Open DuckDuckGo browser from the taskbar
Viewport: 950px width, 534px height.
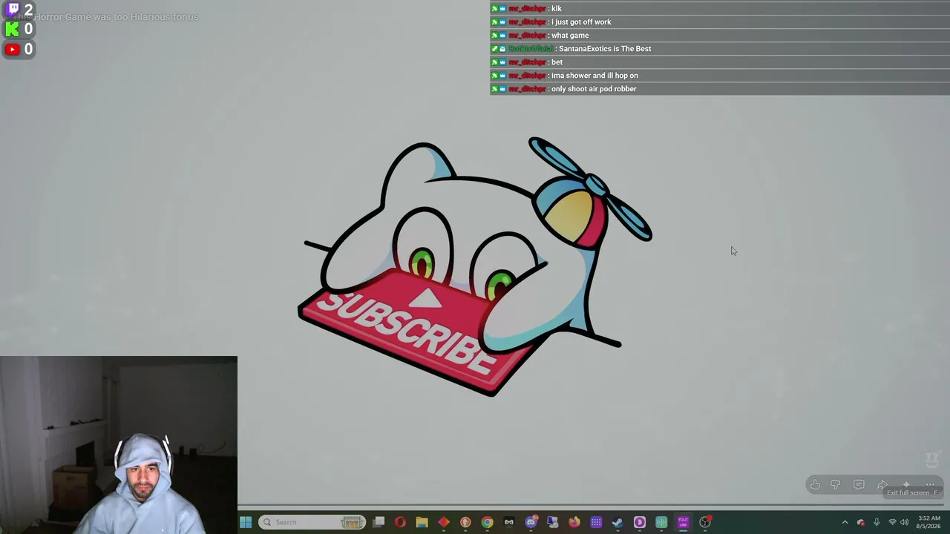click(x=465, y=522)
